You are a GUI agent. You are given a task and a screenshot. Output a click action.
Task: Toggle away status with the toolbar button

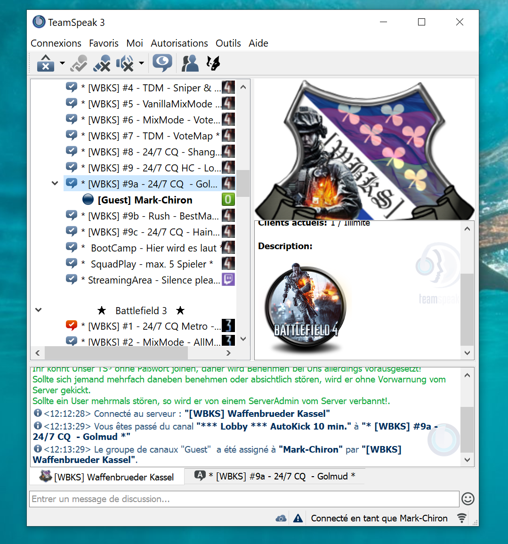[46, 63]
